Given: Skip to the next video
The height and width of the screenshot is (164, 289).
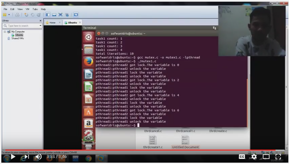Looking at the screenshot, I should point(27,157).
